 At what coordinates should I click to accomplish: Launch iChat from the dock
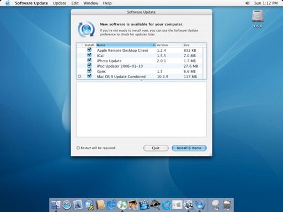coord(89,205)
